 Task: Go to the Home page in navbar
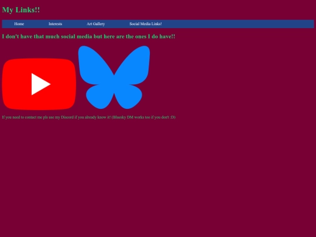tap(19, 24)
